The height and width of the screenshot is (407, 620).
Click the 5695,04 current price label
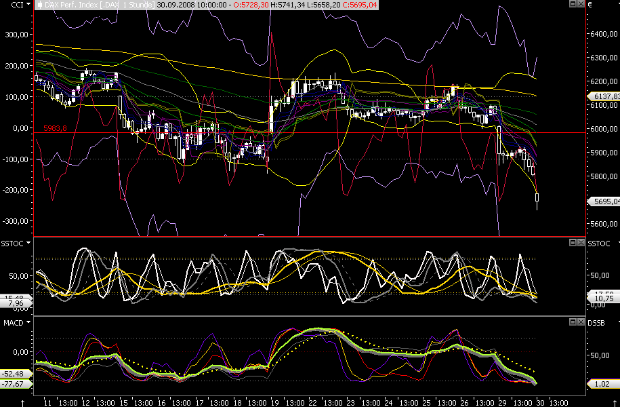click(x=604, y=201)
